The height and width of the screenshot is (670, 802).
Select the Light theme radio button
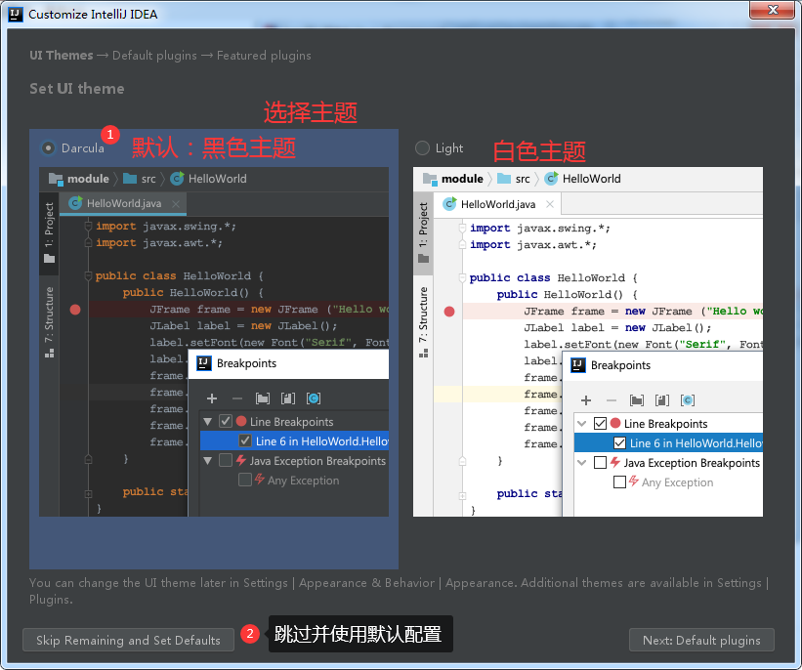click(422, 148)
